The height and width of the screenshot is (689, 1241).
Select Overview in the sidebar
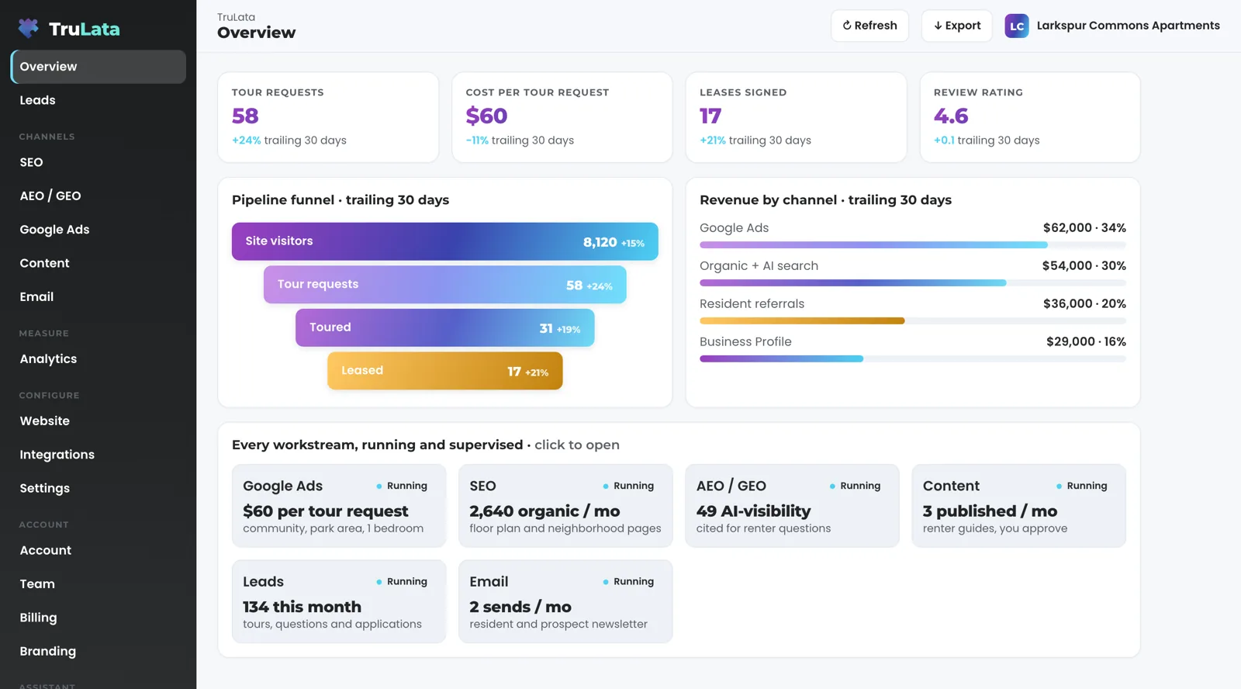tap(99, 67)
